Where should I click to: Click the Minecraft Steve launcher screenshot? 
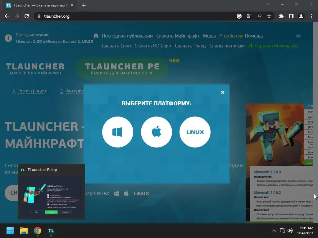[x=275, y=135]
